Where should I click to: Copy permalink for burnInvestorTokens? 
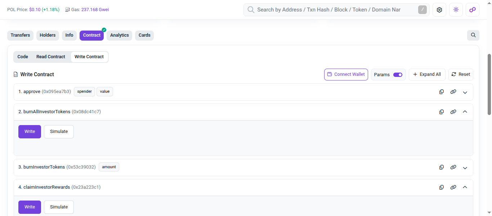(x=453, y=167)
